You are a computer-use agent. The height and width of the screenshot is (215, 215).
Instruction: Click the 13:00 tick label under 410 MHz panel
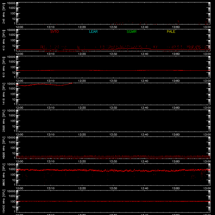(x=207, y=54)
